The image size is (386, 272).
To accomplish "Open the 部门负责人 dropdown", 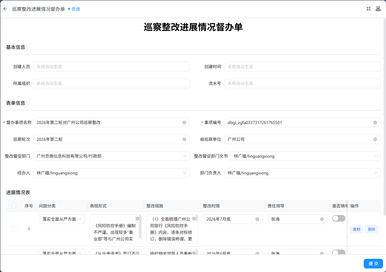I will coord(302,173).
